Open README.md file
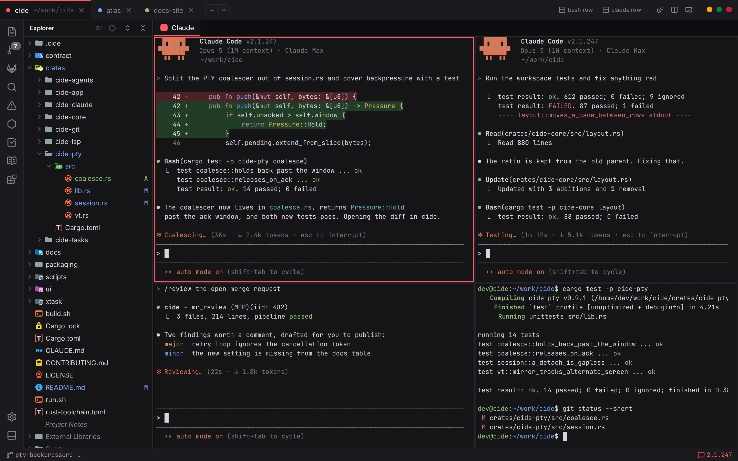 [65, 387]
